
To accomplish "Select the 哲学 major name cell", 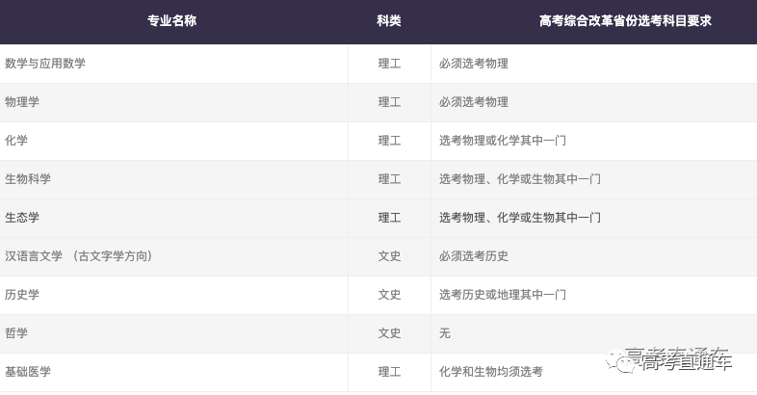I will pos(16,333).
